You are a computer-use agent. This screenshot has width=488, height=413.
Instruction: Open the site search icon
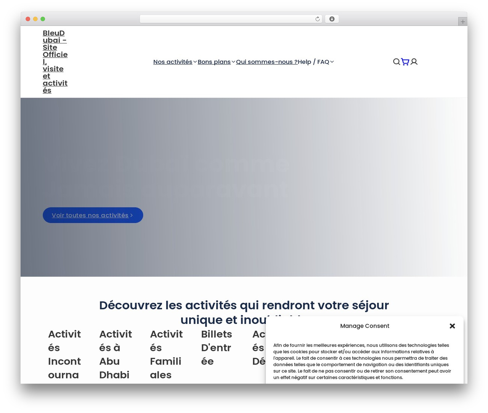click(396, 62)
